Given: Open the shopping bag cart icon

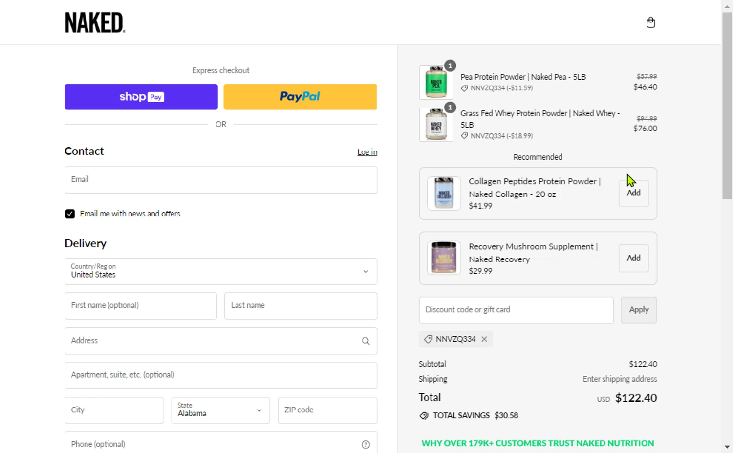Looking at the screenshot, I should 650,22.
